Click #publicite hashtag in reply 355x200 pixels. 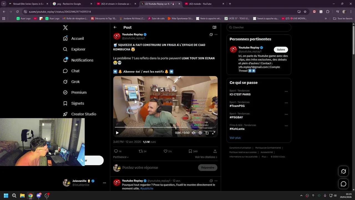click(147, 189)
